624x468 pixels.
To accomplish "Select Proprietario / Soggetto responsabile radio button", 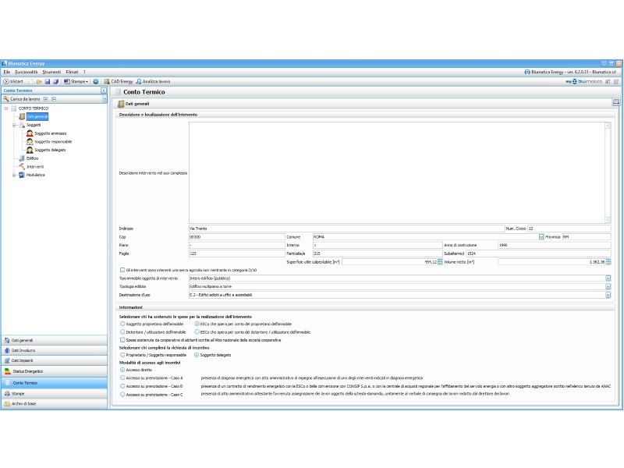I will (x=122, y=355).
